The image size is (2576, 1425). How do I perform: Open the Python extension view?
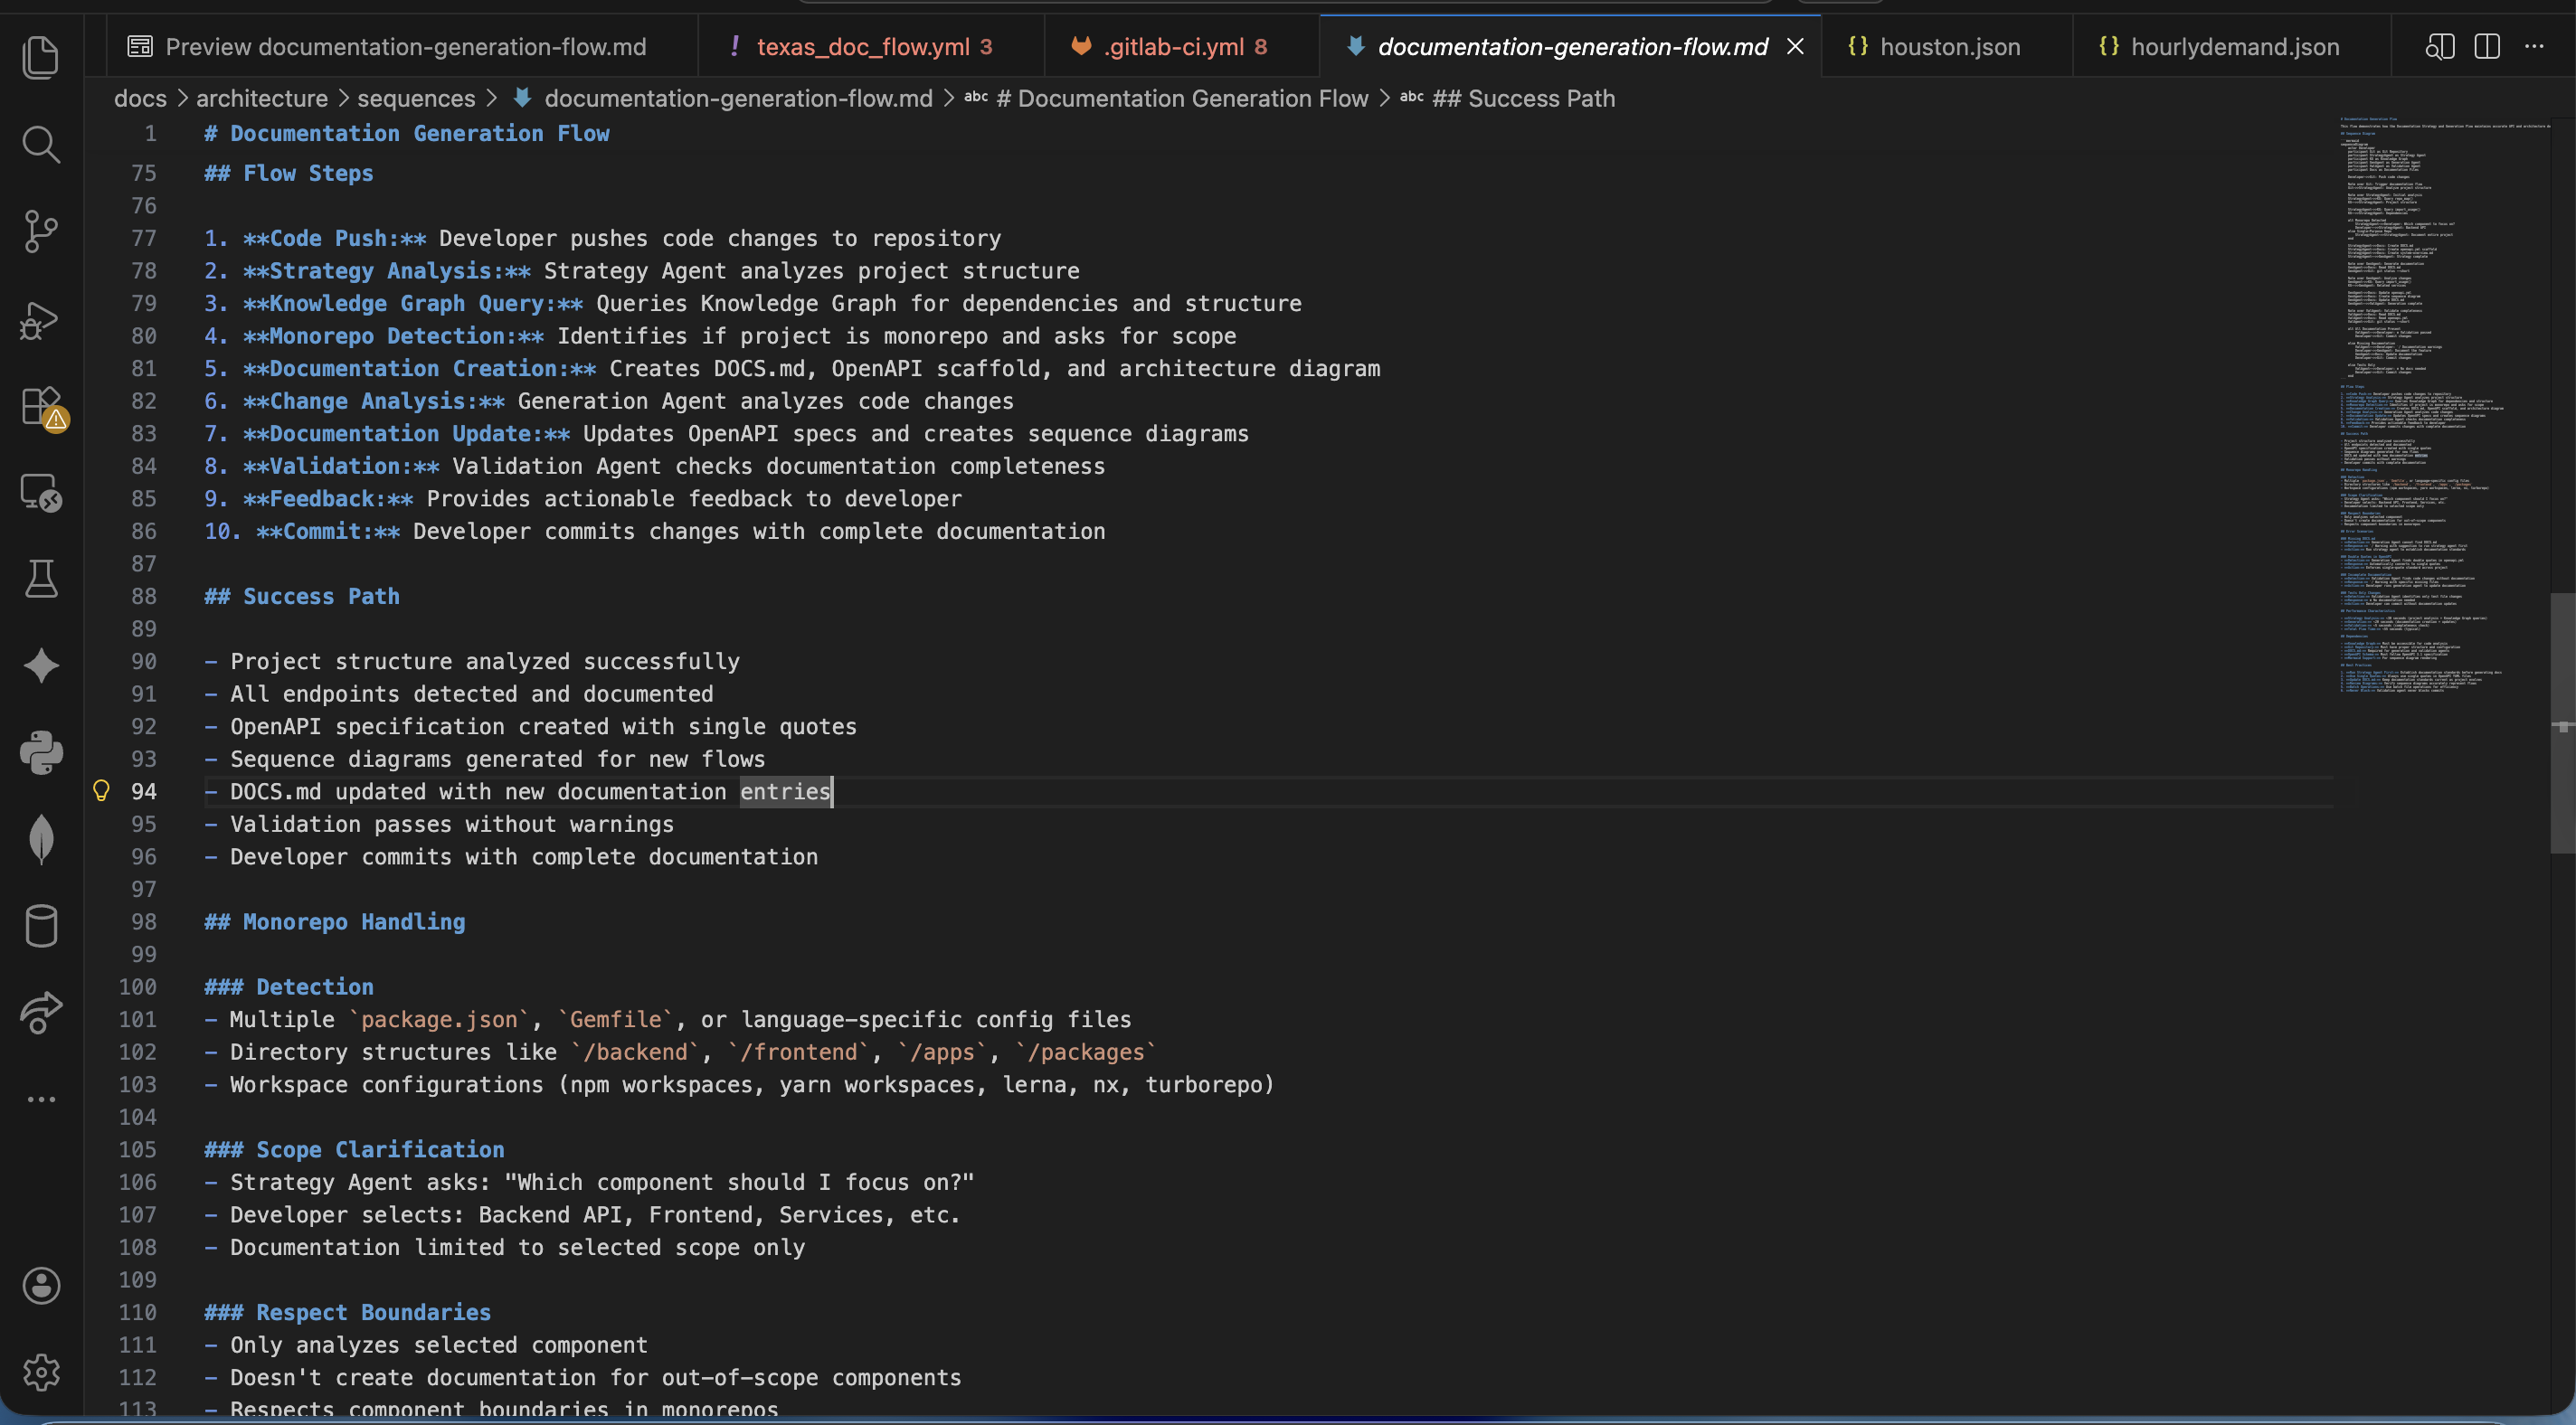(x=41, y=752)
